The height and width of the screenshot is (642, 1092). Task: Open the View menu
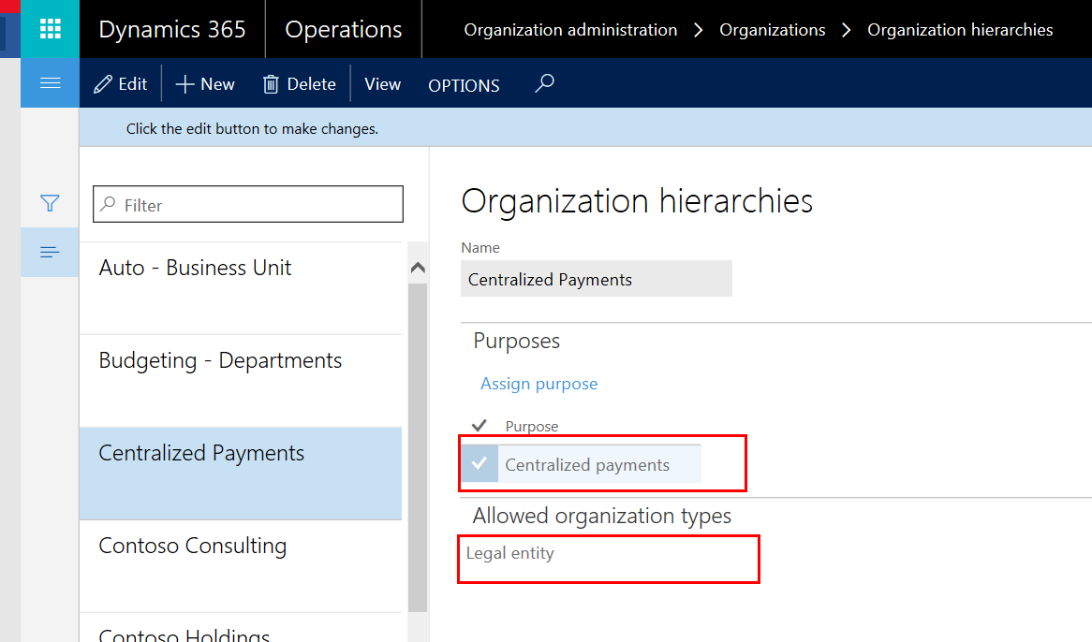(x=382, y=84)
